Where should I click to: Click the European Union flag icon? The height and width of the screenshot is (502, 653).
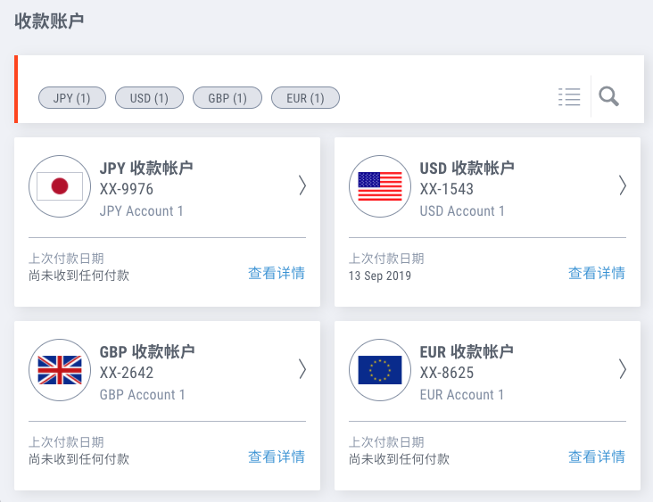pos(380,370)
